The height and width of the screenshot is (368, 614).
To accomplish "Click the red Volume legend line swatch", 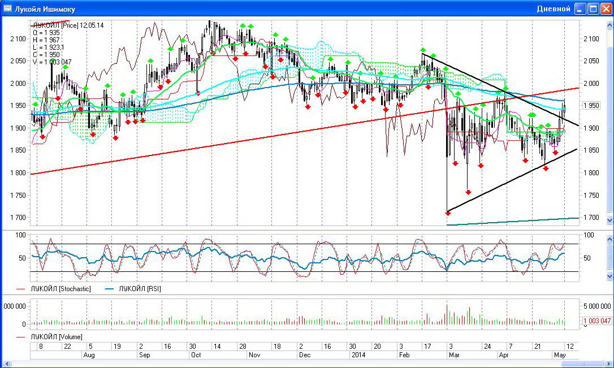I will tap(21, 337).
